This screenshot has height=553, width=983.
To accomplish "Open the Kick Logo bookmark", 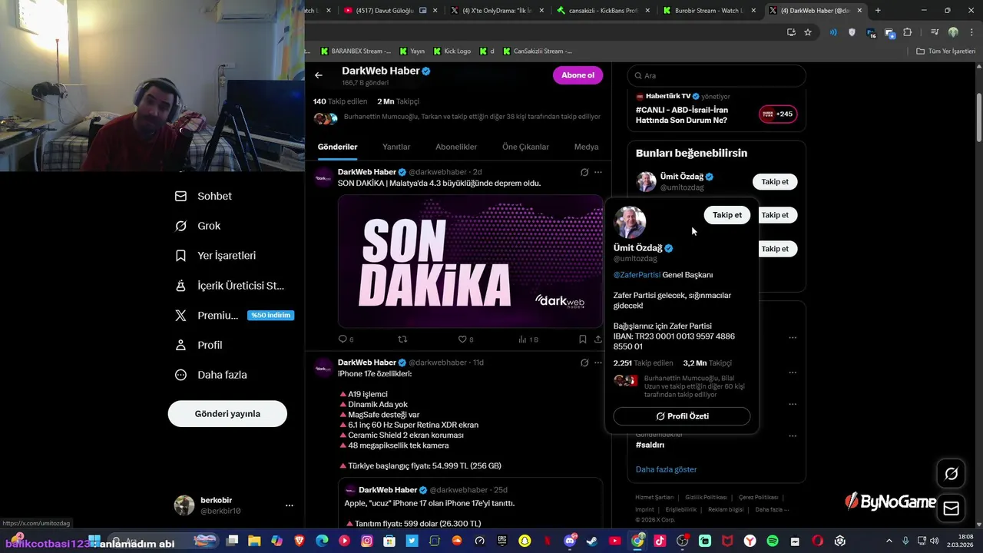I will [x=452, y=51].
